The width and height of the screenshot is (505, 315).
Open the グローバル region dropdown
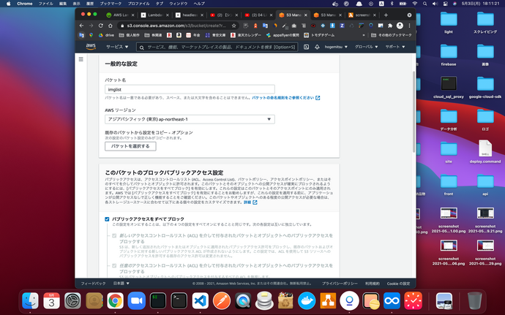click(x=366, y=47)
